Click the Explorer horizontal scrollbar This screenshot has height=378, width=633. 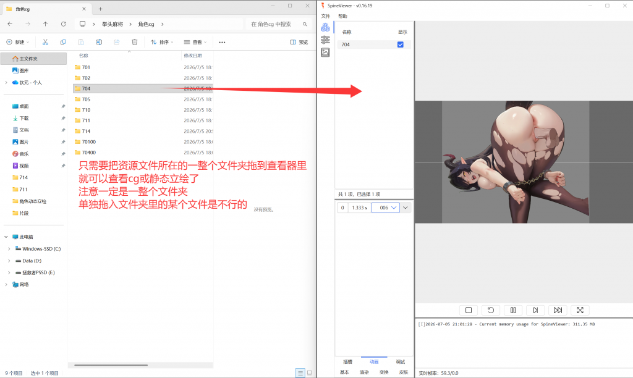[x=111, y=365]
